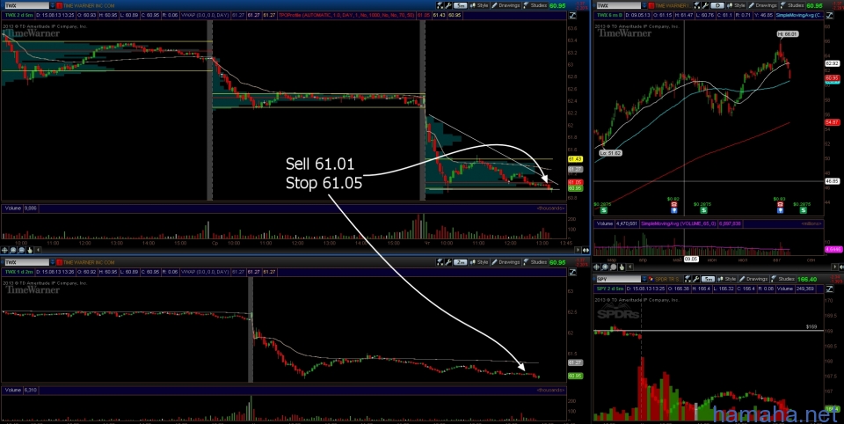Click red link-color box in daily TWX chart
This screenshot has width=844, height=424.
pyautogui.click(x=651, y=5)
